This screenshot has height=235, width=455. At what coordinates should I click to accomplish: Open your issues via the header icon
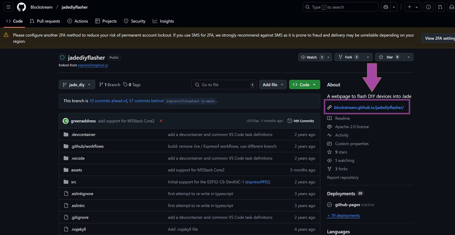pyautogui.click(x=428, y=7)
